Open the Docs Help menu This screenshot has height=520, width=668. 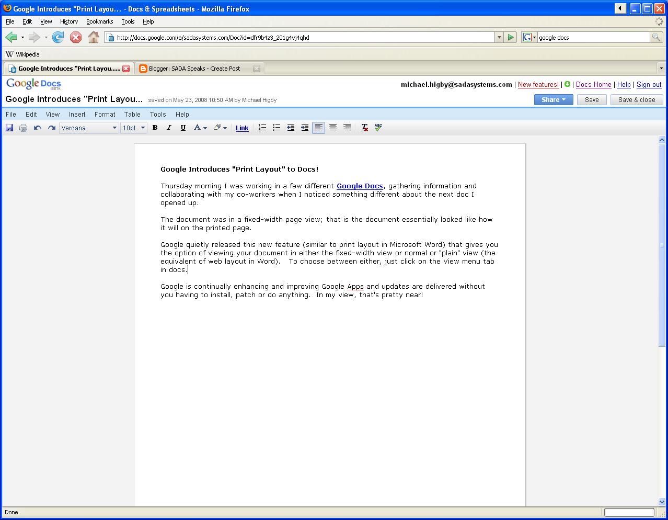pyautogui.click(x=182, y=114)
